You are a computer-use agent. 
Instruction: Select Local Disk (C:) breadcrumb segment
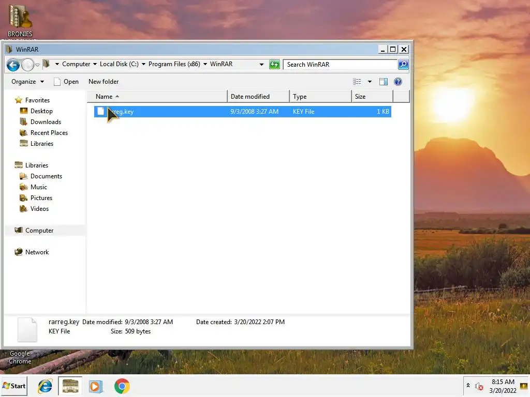(x=119, y=64)
